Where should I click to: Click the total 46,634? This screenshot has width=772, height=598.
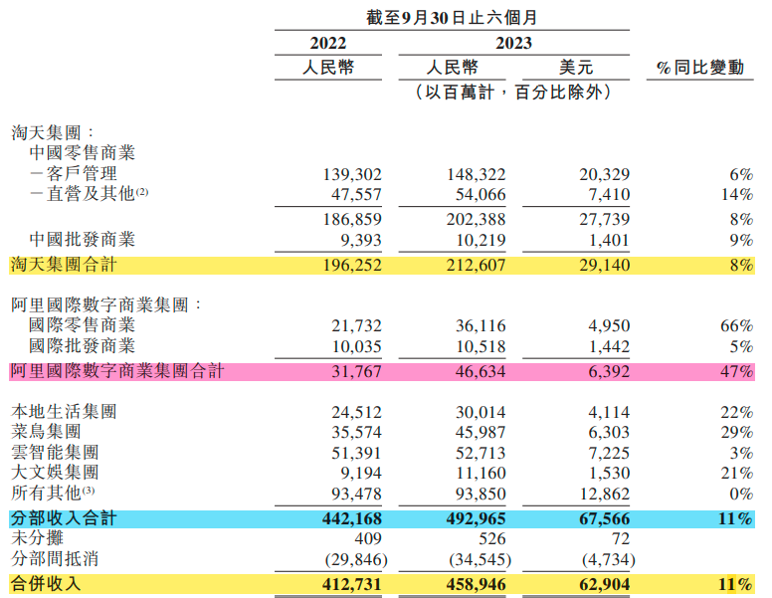click(x=481, y=372)
